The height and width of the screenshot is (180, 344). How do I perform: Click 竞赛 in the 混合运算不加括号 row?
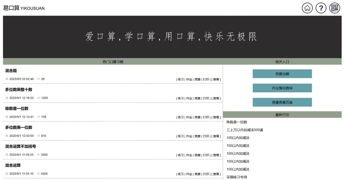click(198, 155)
